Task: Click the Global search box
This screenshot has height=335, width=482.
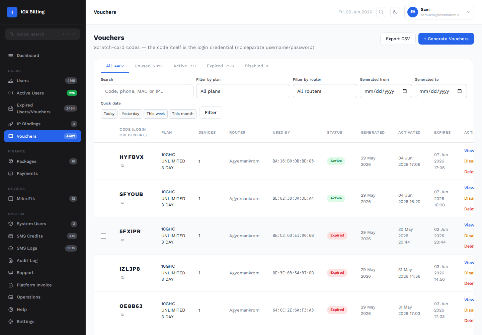Action: pos(43,34)
